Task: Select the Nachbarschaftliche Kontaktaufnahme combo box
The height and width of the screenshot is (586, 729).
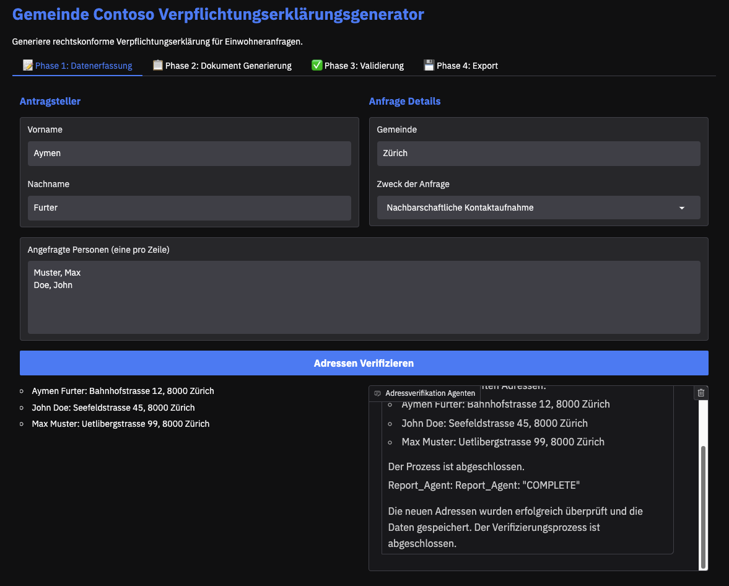Action: click(538, 208)
